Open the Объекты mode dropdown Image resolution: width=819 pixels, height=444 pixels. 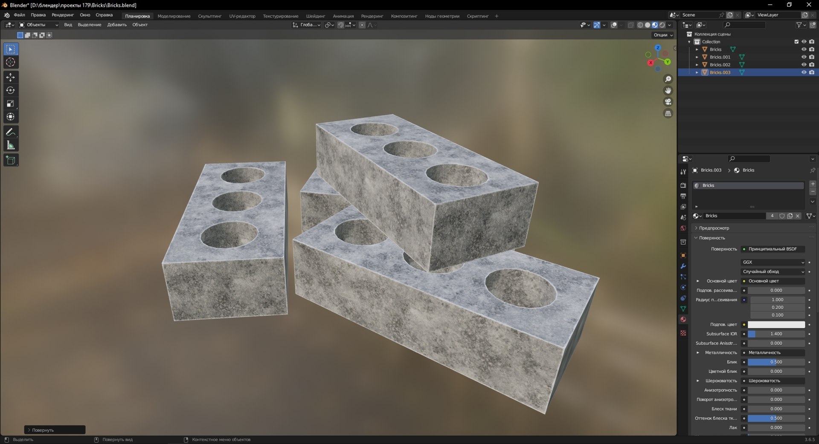point(39,25)
